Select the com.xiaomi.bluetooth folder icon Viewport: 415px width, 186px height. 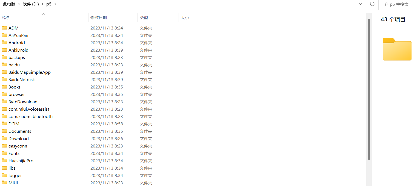[4, 116]
